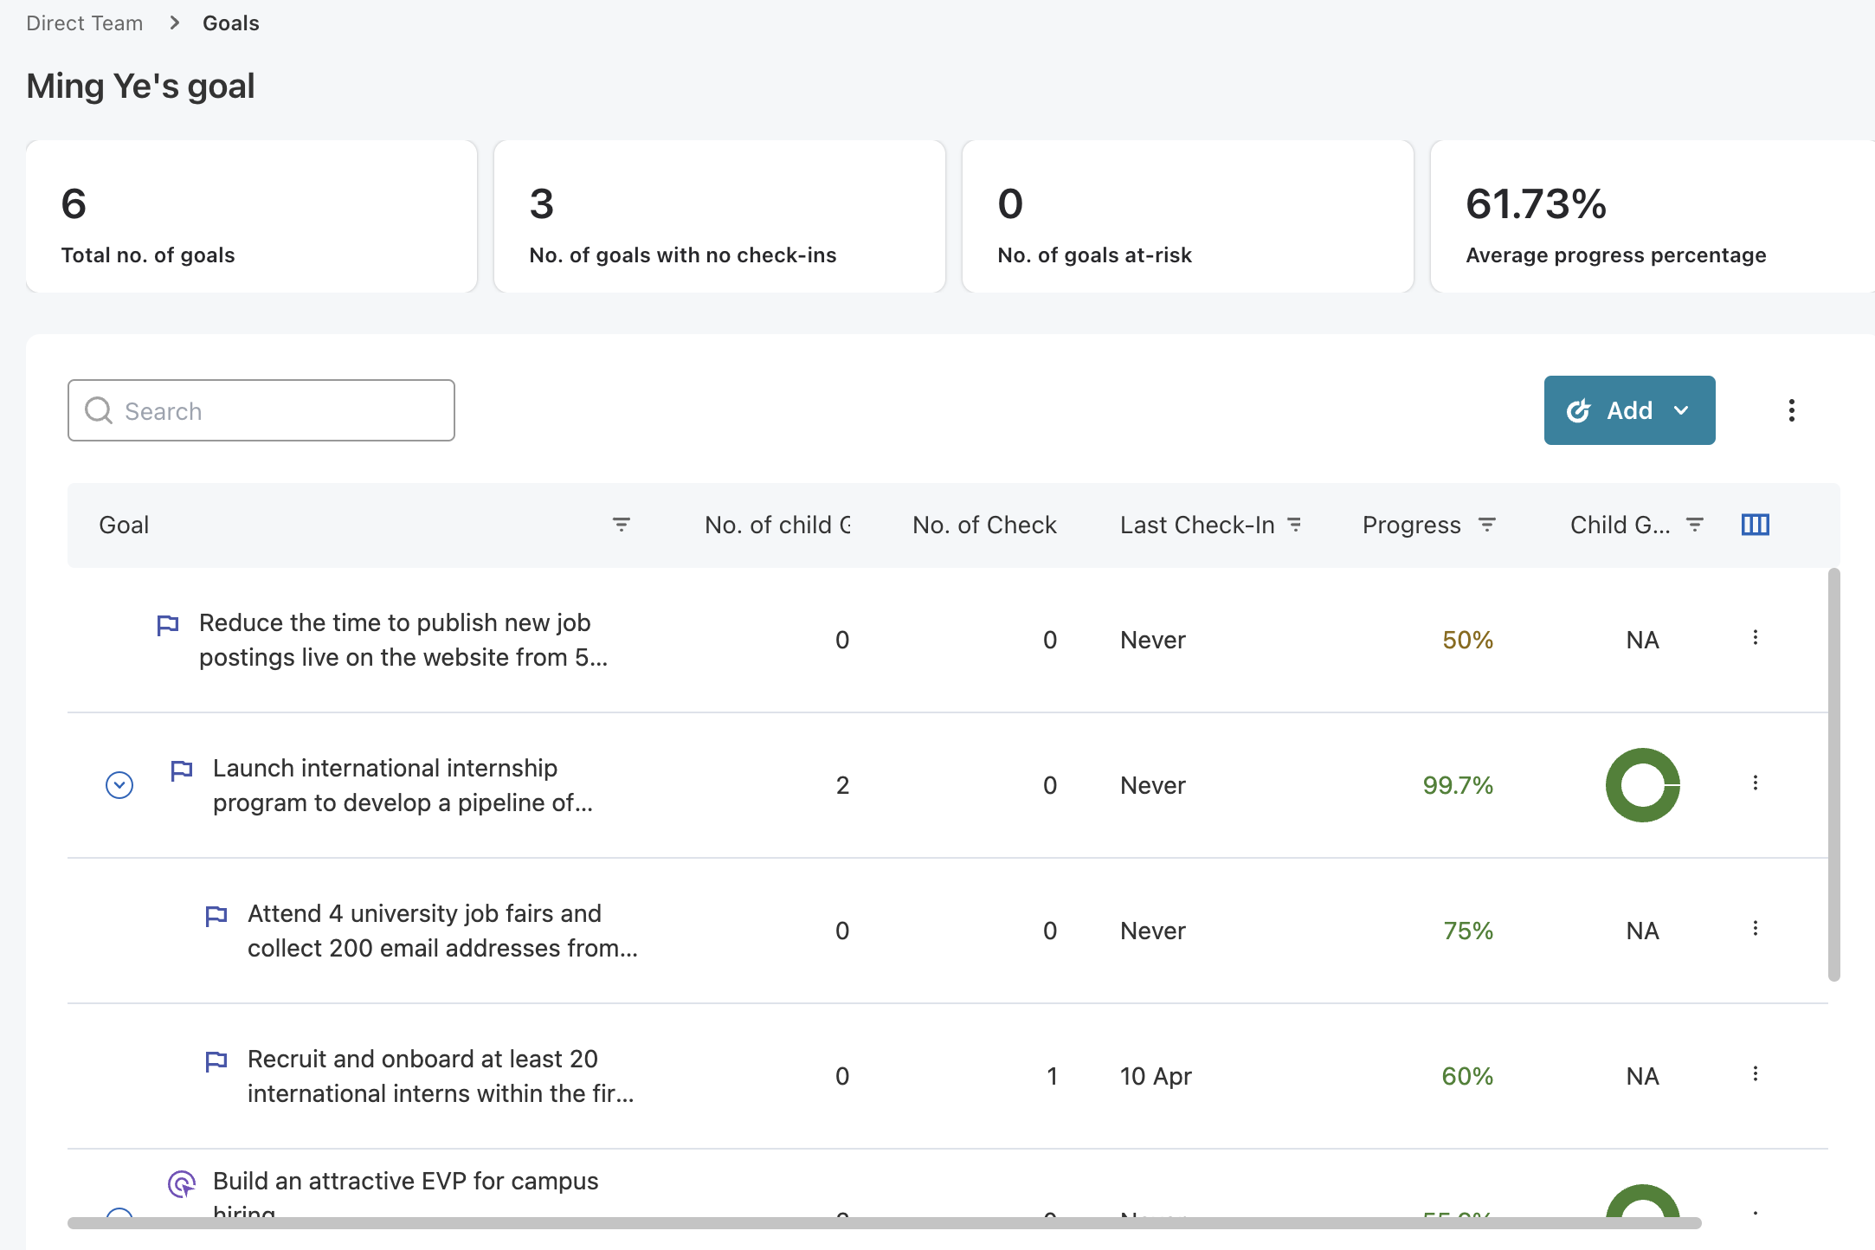Open the Add dropdown button
Screen dimensions: 1875x1250
coord(1628,410)
